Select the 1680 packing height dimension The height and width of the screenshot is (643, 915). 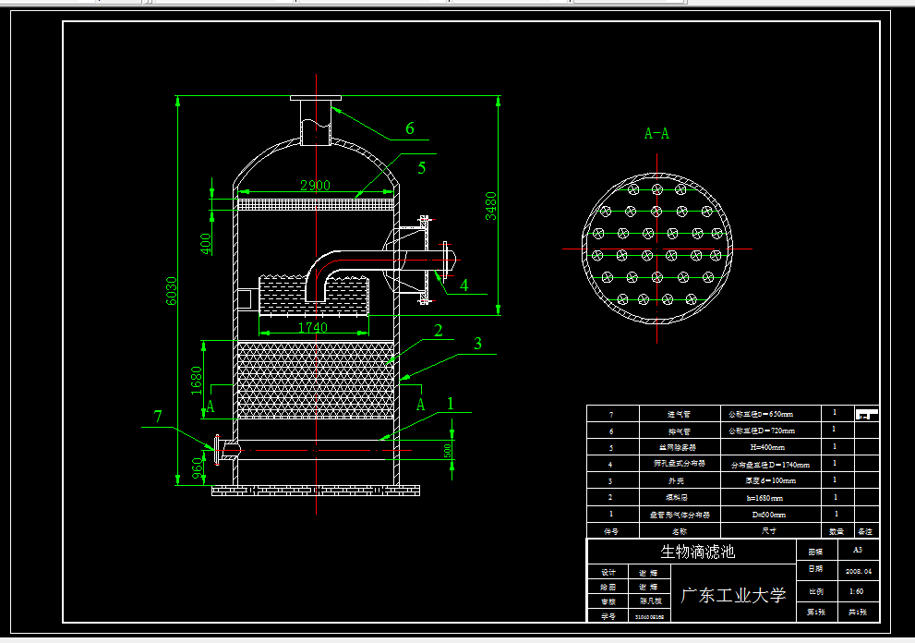click(x=196, y=381)
